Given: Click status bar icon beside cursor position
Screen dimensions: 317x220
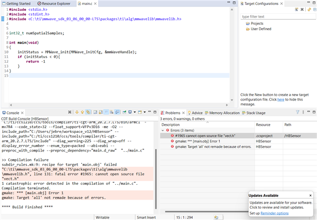Looking at the screenshot, I should (216, 218).
